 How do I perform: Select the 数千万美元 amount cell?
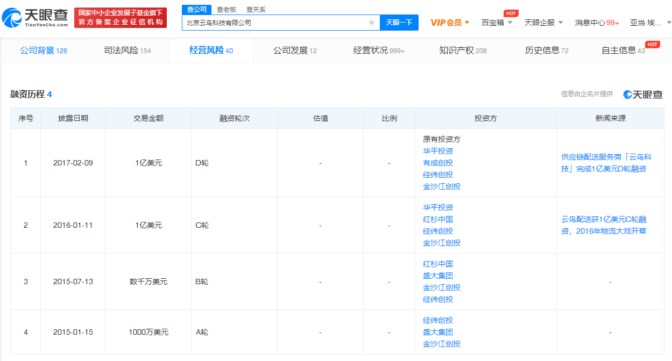point(148,281)
